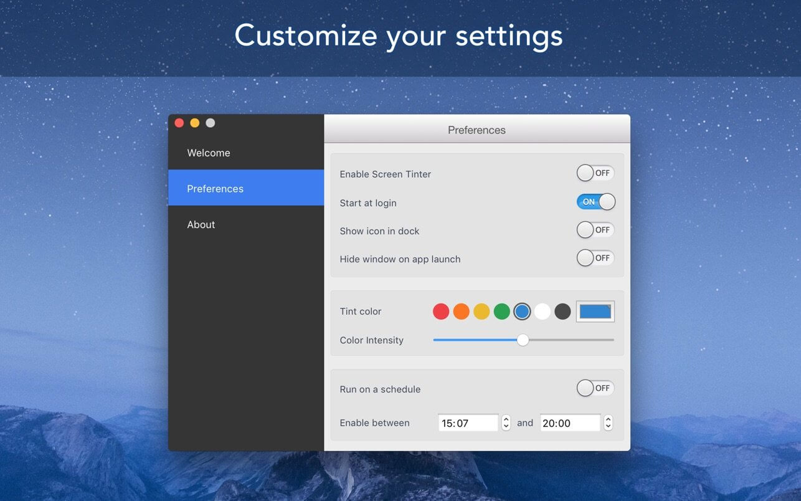Turn off Start at login
Screen dimensions: 801x501
595,202
